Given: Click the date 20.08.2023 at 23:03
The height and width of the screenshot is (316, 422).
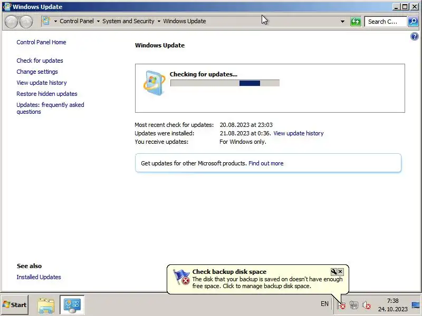Looking at the screenshot, I should 246,125.
